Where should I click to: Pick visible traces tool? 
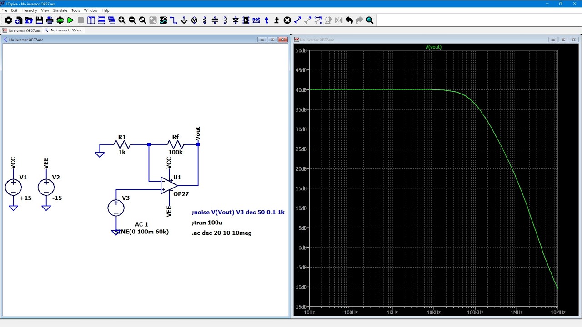point(163,20)
